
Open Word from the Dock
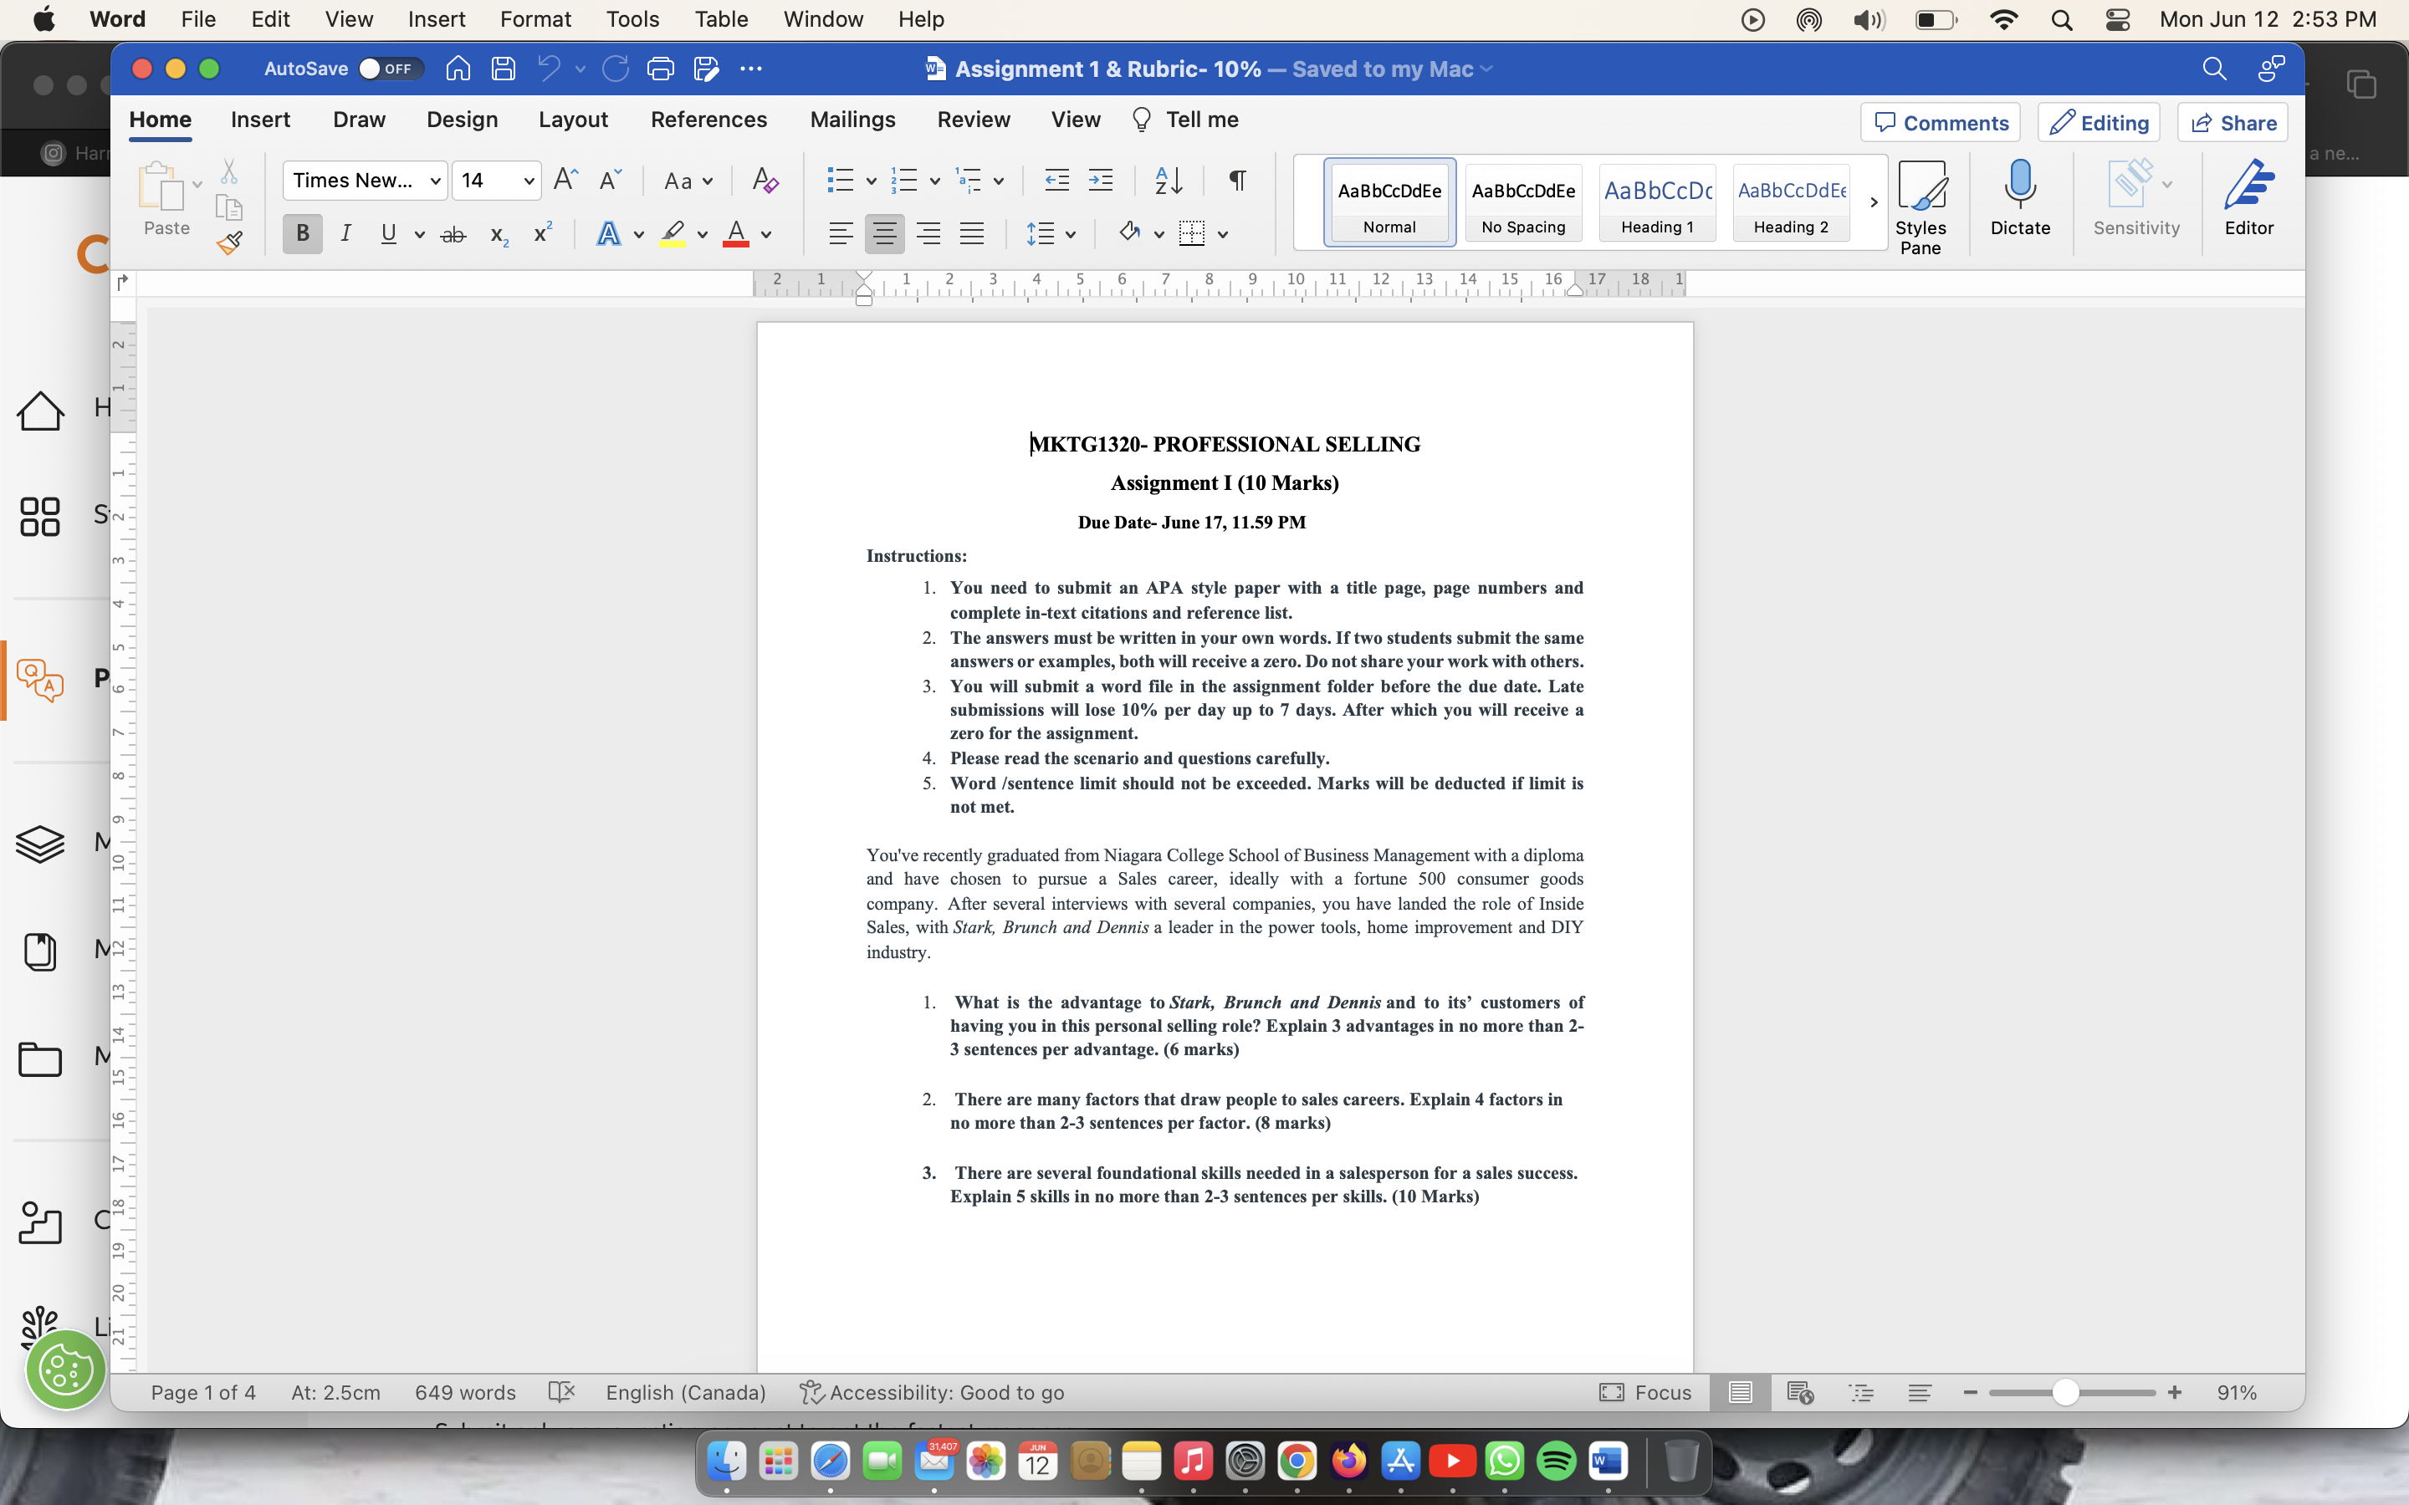coord(1608,1462)
